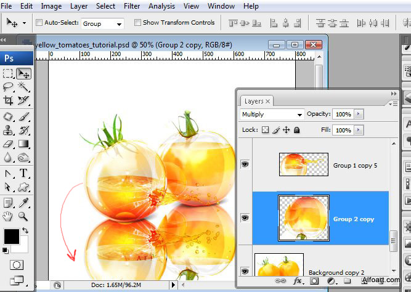
Task: Select the Lasso tool
Action: coord(9,87)
